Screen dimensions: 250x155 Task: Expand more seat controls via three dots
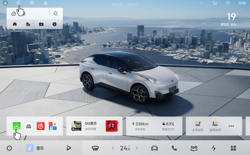tap(231, 126)
